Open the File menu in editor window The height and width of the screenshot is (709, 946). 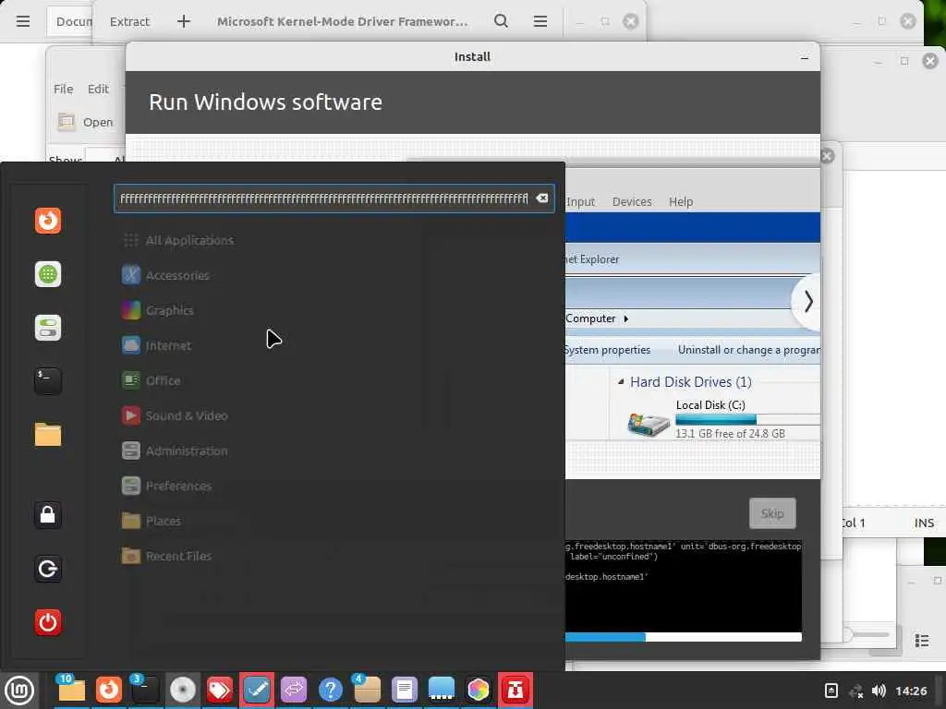(63, 89)
